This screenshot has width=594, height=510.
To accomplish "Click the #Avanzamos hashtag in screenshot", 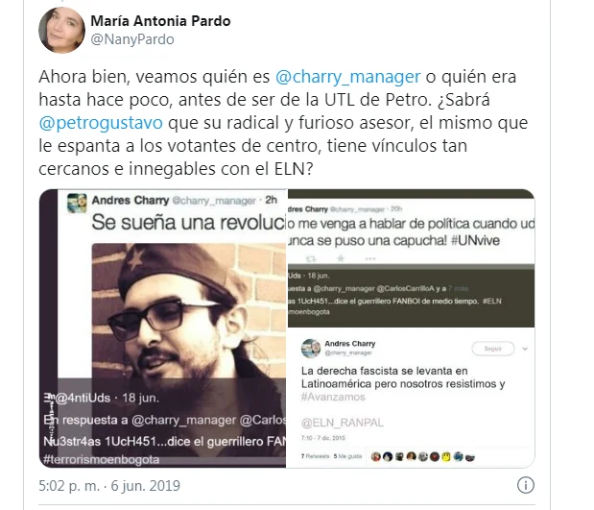I will tap(333, 397).
